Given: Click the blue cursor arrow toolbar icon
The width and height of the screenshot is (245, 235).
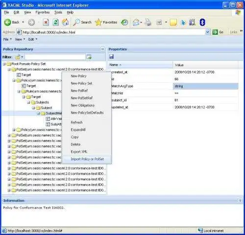Looking at the screenshot, I should pos(183,23).
